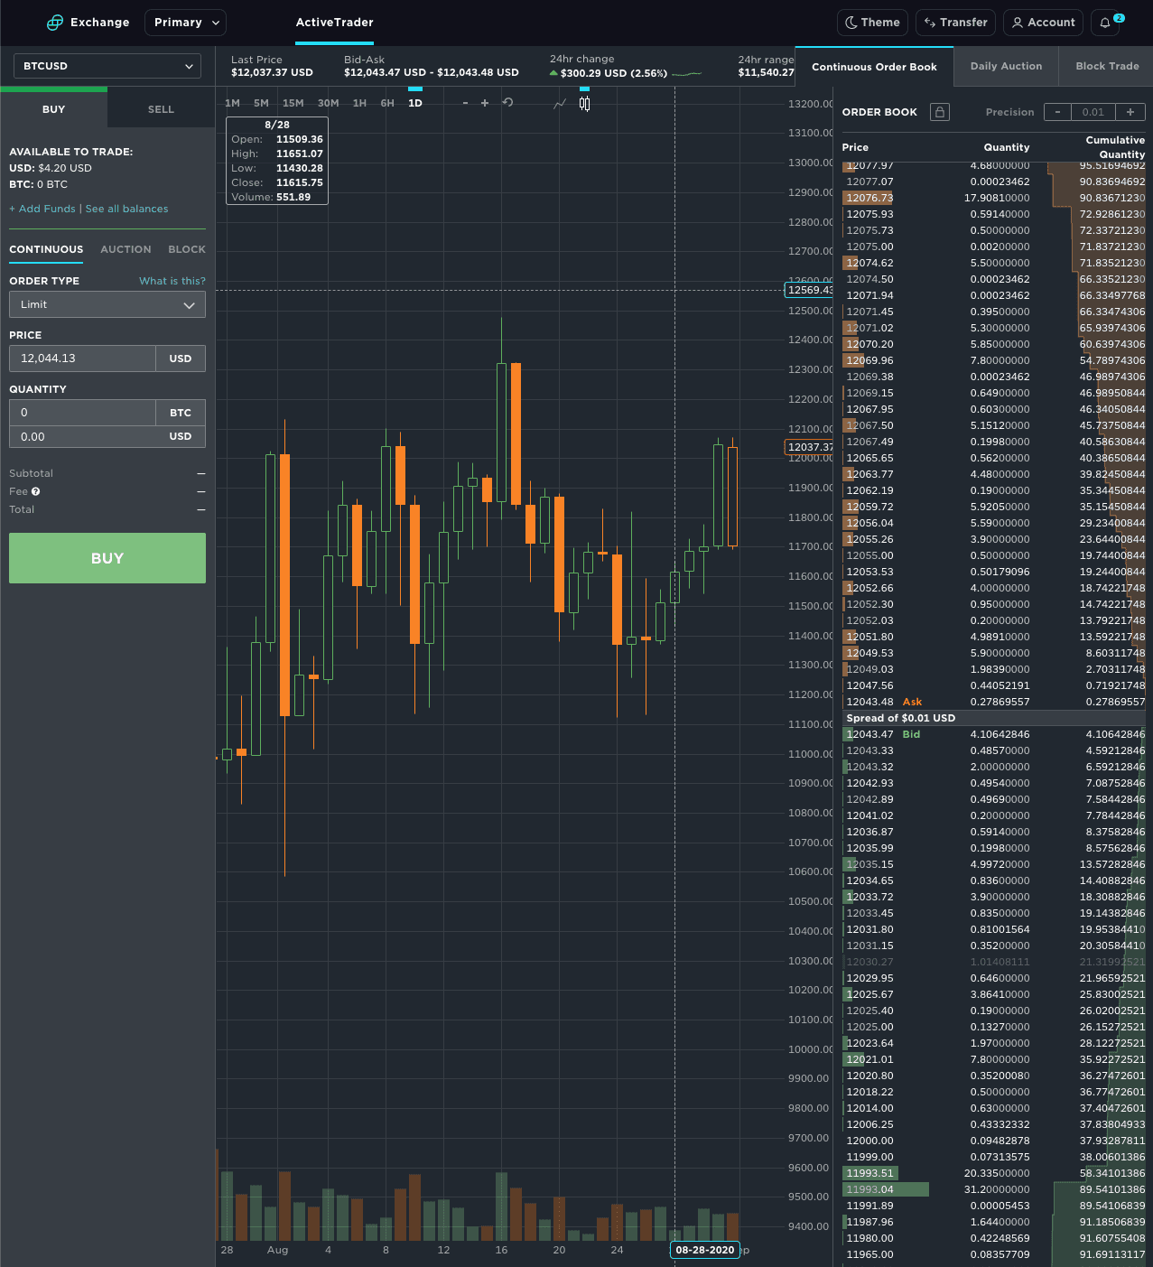
Task: Switch to the SELL side toggle
Action: pyautogui.click(x=161, y=109)
